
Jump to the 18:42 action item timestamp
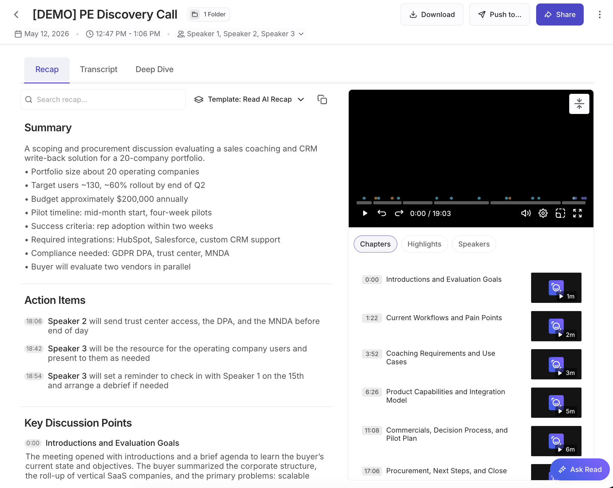34,349
